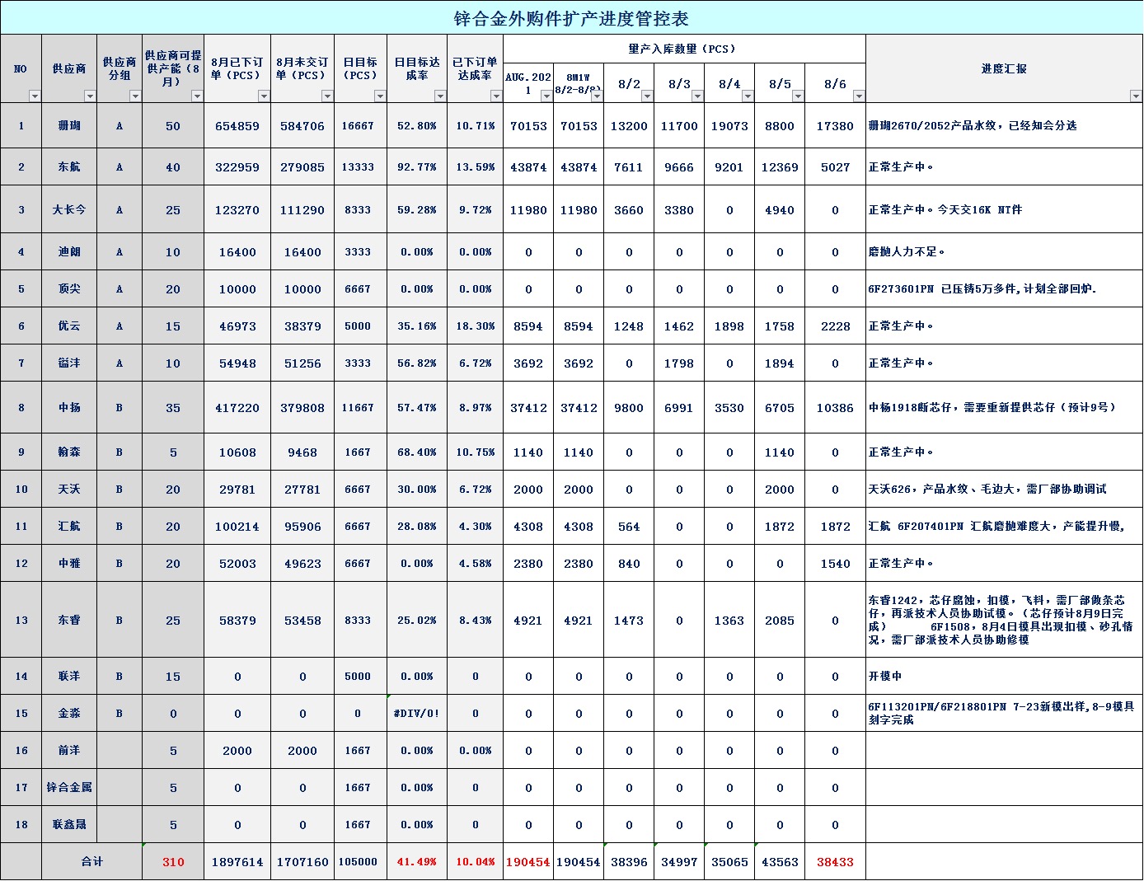Select the 开模中 progress cell for 联洋
The image size is (1144, 881).
pyautogui.click(x=885, y=677)
